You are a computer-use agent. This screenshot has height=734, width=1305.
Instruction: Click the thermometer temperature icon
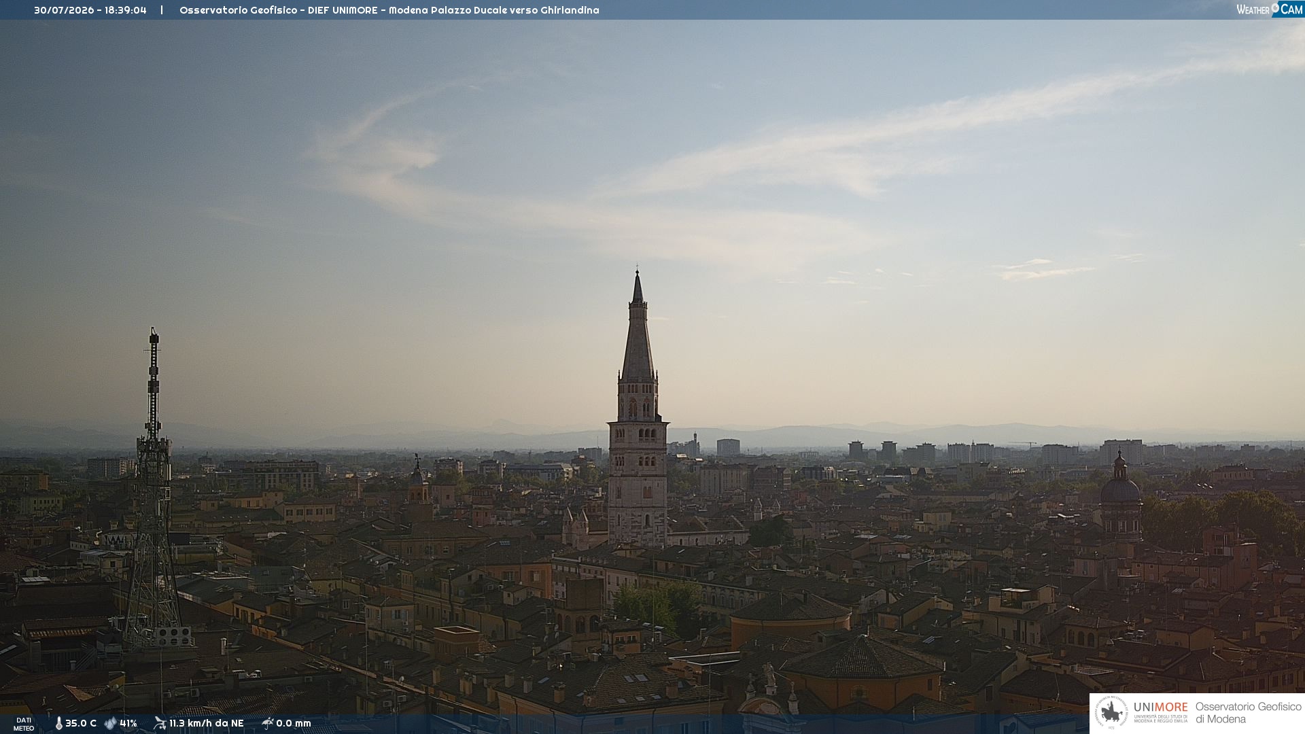pyautogui.click(x=58, y=723)
